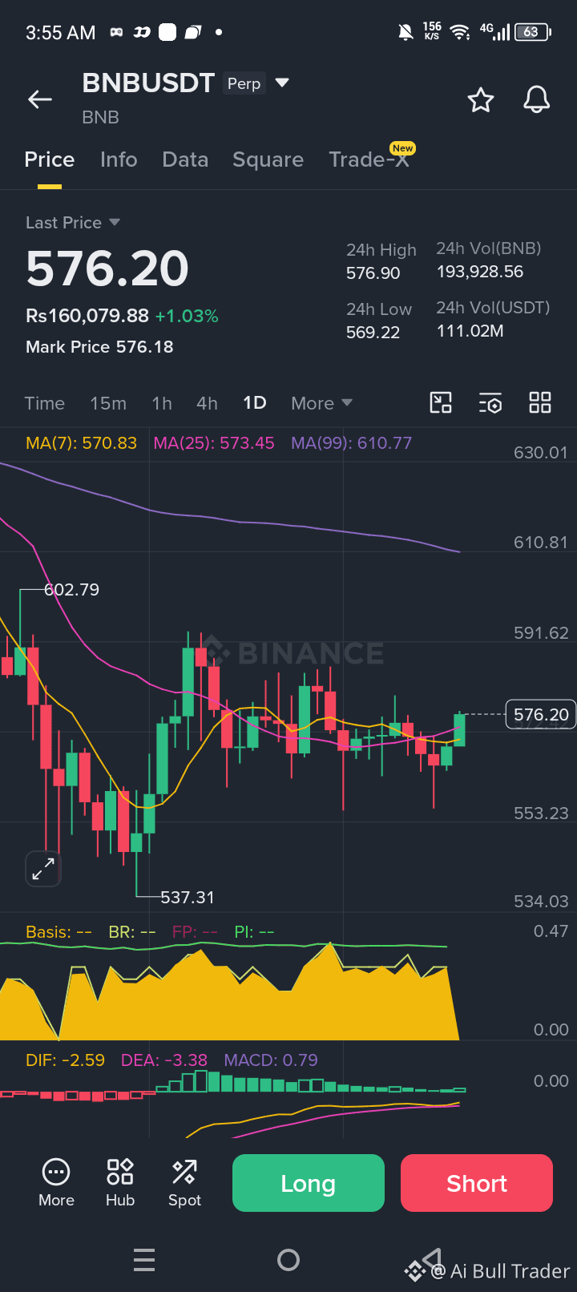The image size is (577, 1292).
Task: Open the Last Price dropdown
Action: pos(73,223)
